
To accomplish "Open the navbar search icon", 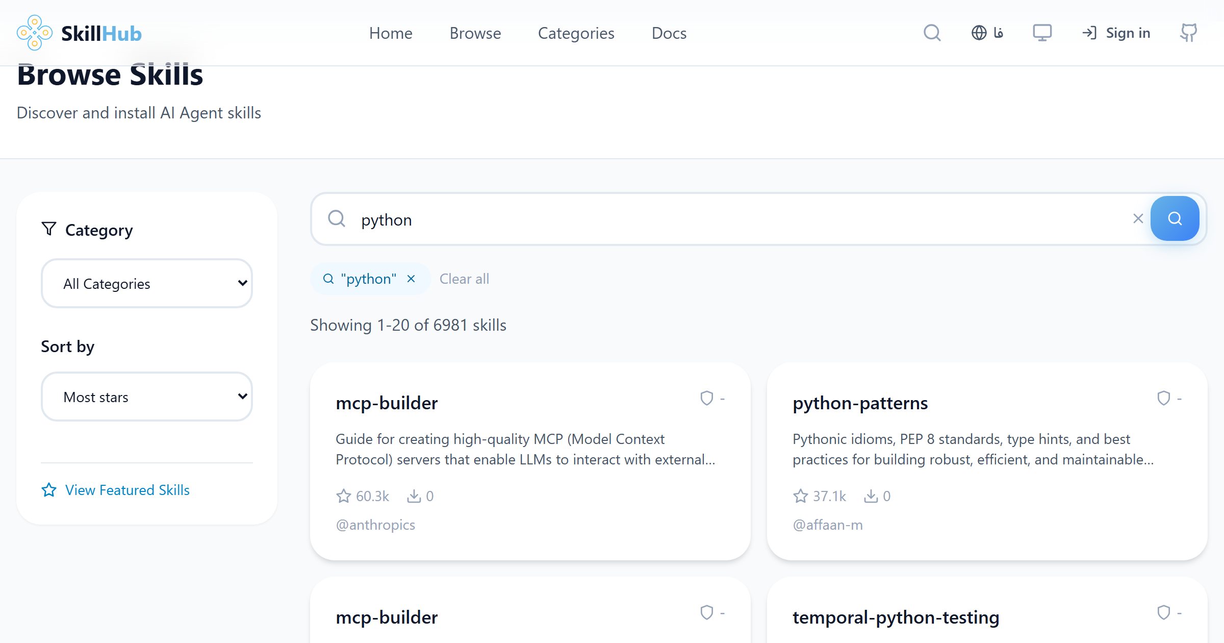I will [x=932, y=32].
